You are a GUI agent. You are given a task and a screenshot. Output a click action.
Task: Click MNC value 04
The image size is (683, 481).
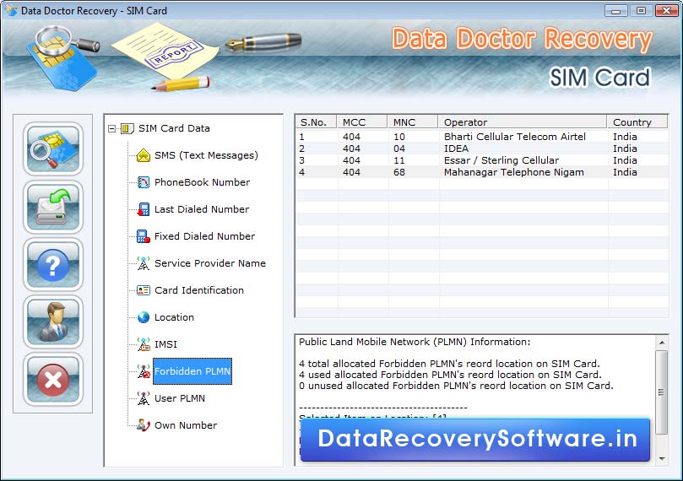click(399, 149)
